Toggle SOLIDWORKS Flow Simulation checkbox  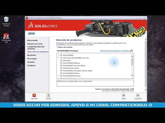[61, 66]
